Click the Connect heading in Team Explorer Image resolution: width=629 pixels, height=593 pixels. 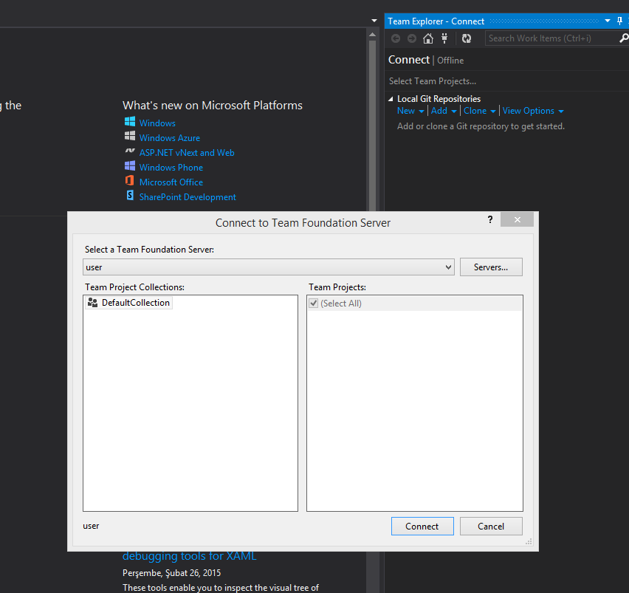click(409, 60)
